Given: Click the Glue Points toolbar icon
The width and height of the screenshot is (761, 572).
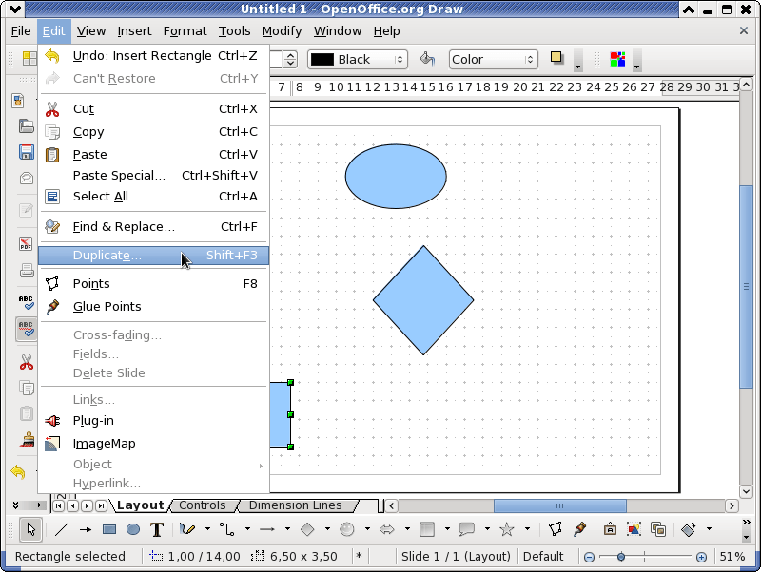Looking at the screenshot, I should coord(579,529).
